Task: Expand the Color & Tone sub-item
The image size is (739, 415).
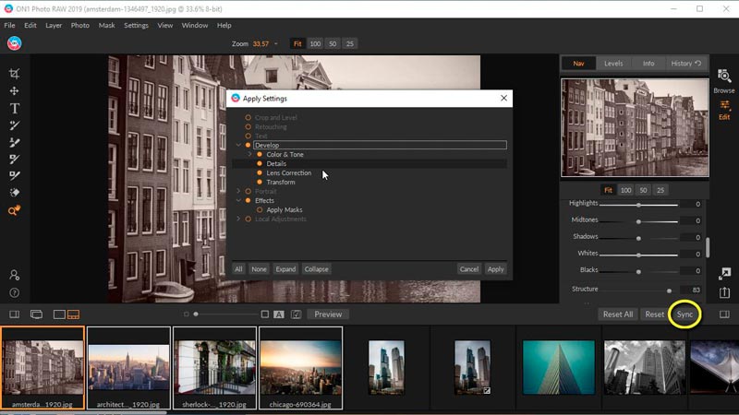Action: [x=249, y=154]
